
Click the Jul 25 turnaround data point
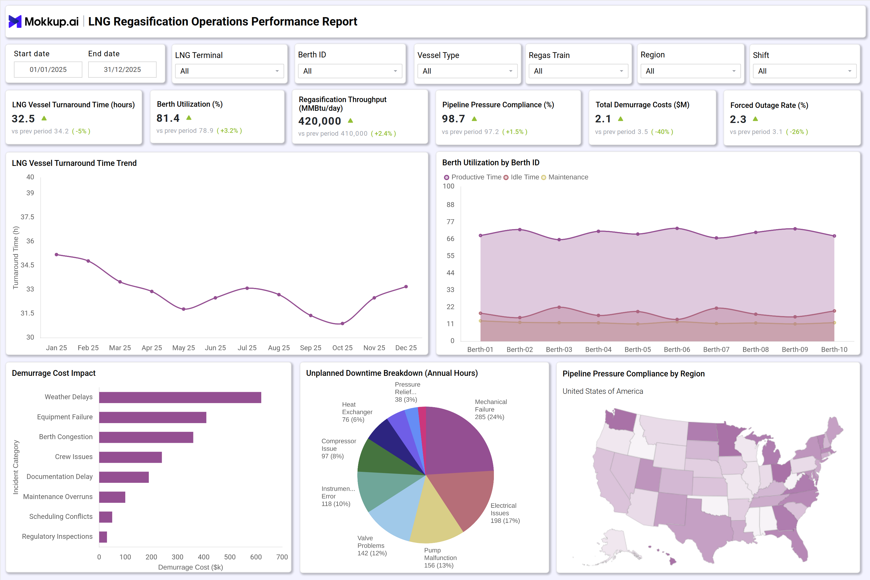tap(247, 288)
